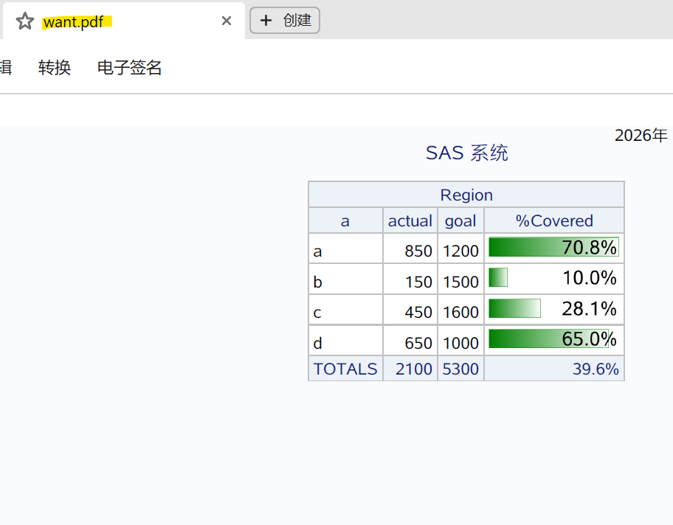Click the SAS 系统 title
673x525 pixels.
coord(466,153)
